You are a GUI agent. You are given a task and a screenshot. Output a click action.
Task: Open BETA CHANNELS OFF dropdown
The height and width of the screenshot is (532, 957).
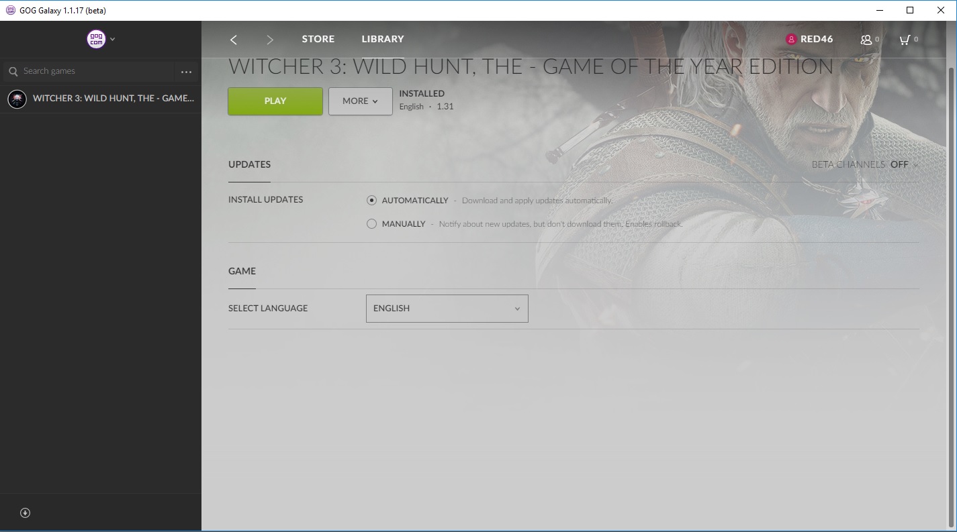click(x=865, y=164)
